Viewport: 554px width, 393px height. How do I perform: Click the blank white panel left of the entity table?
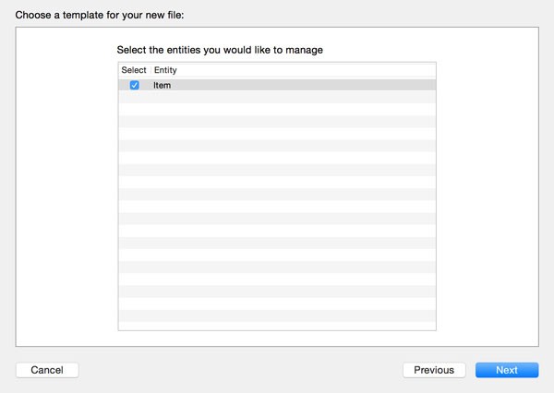tap(66, 186)
